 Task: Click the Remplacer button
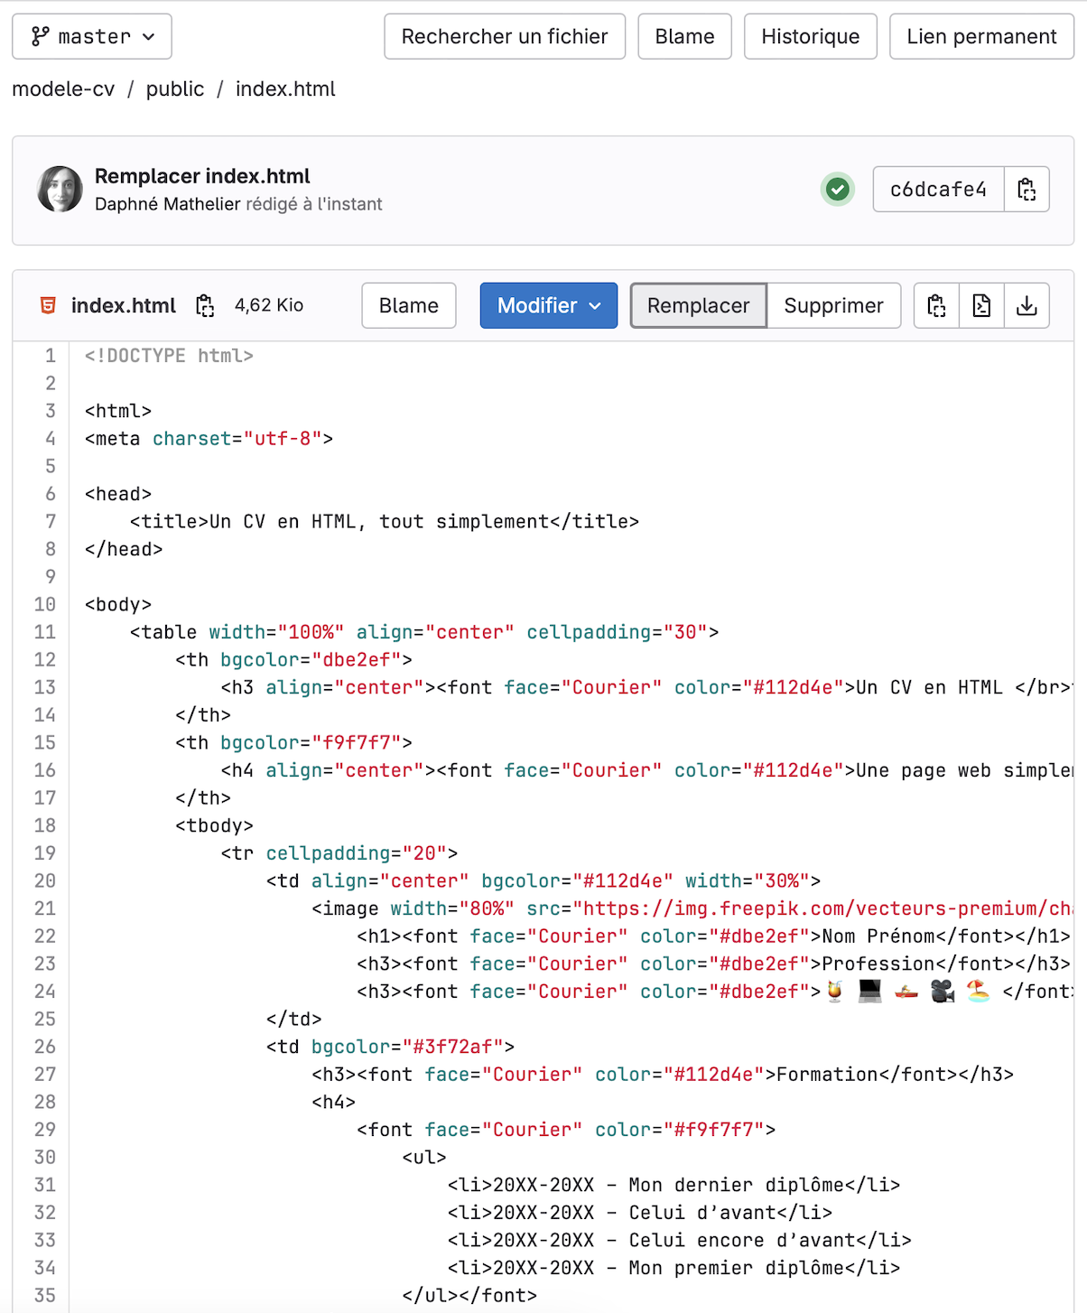[x=698, y=306]
